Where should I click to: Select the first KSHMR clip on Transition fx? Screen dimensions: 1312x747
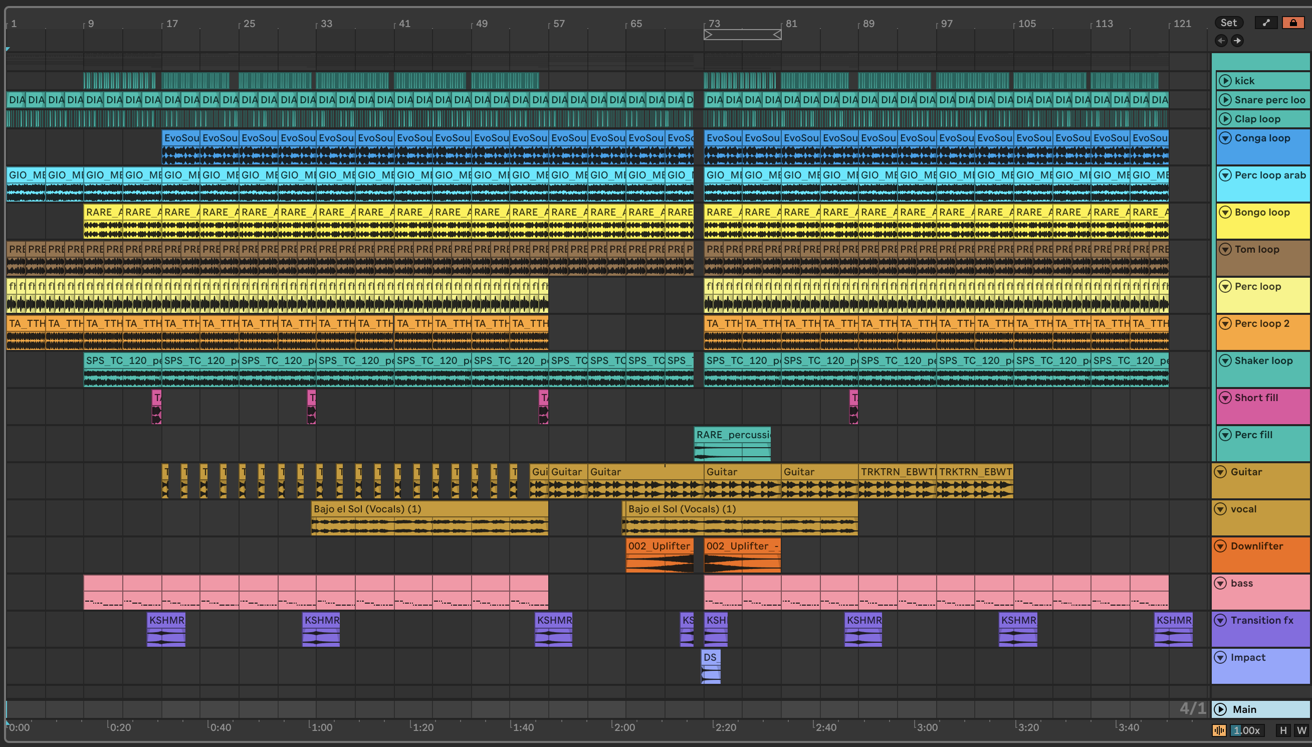point(166,629)
